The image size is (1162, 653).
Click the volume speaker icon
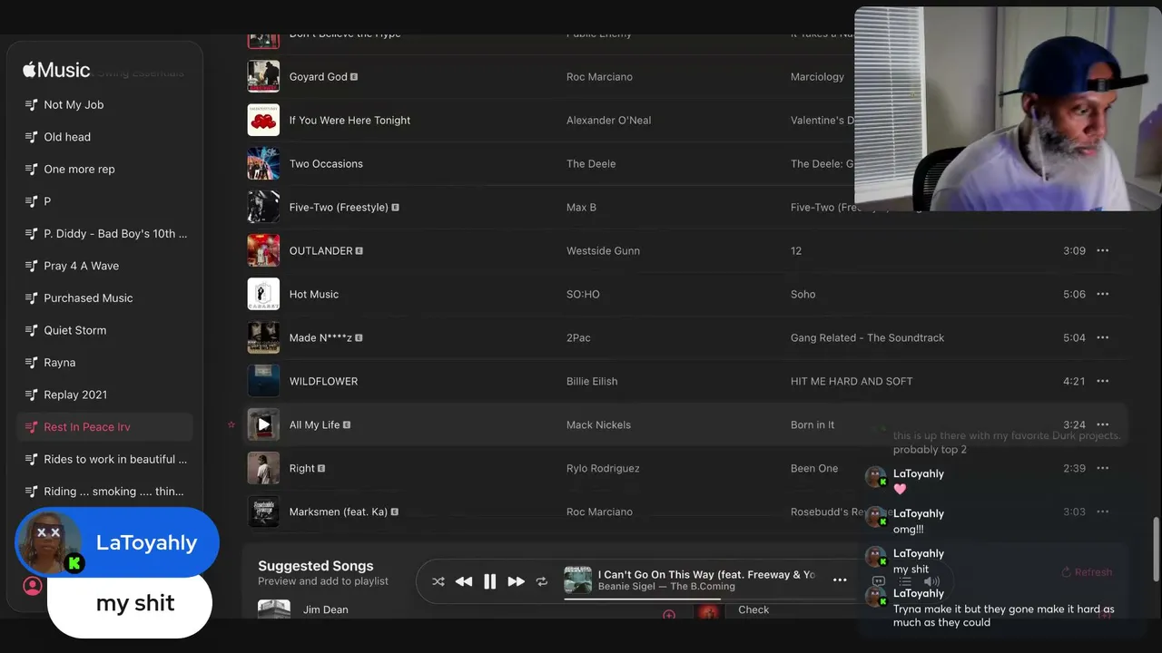931,581
